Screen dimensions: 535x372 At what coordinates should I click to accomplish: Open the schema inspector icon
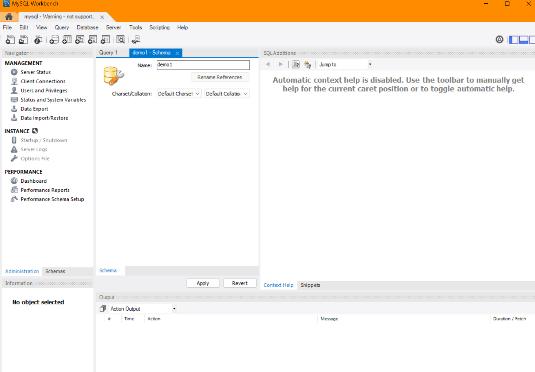(38, 39)
